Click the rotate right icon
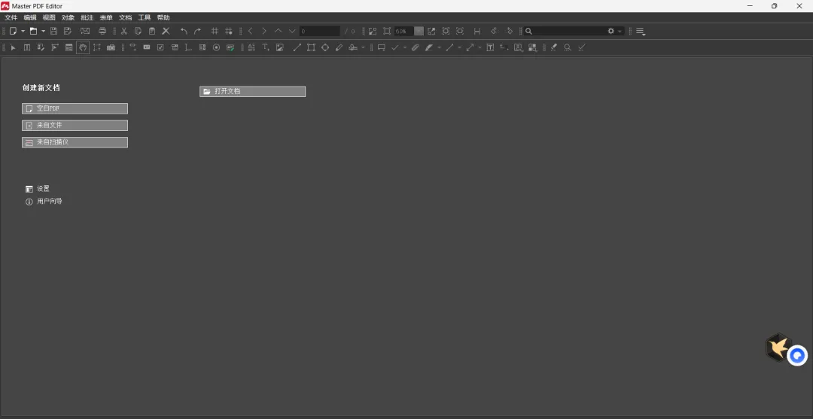Viewport: 813px width, 419px height. coord(509,31)
